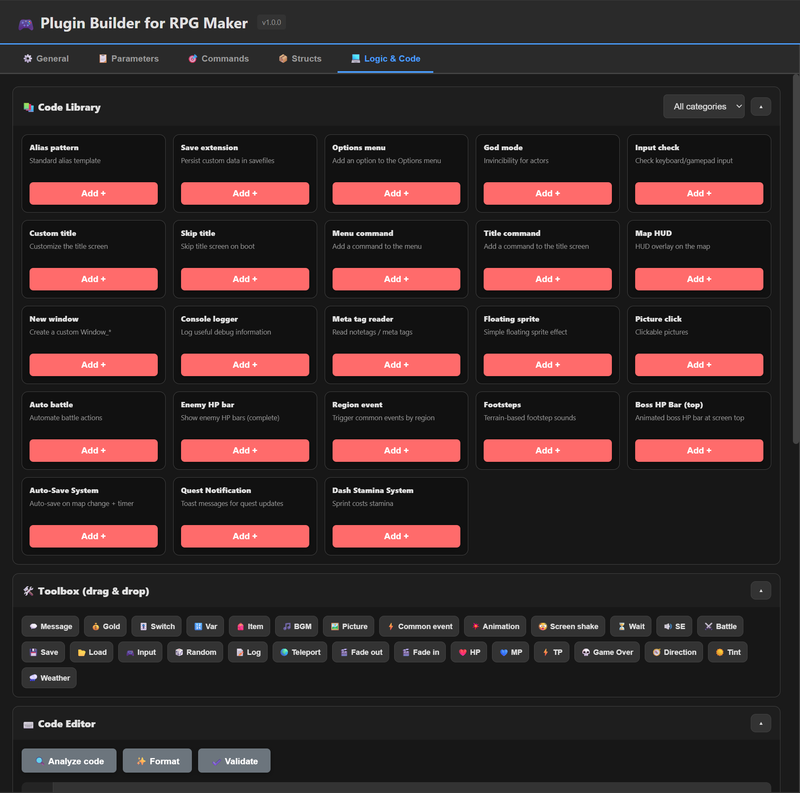Choose the BGM toolbox block
The height and width of the screenshot is (793, 800).
click(x=296, y=626)
